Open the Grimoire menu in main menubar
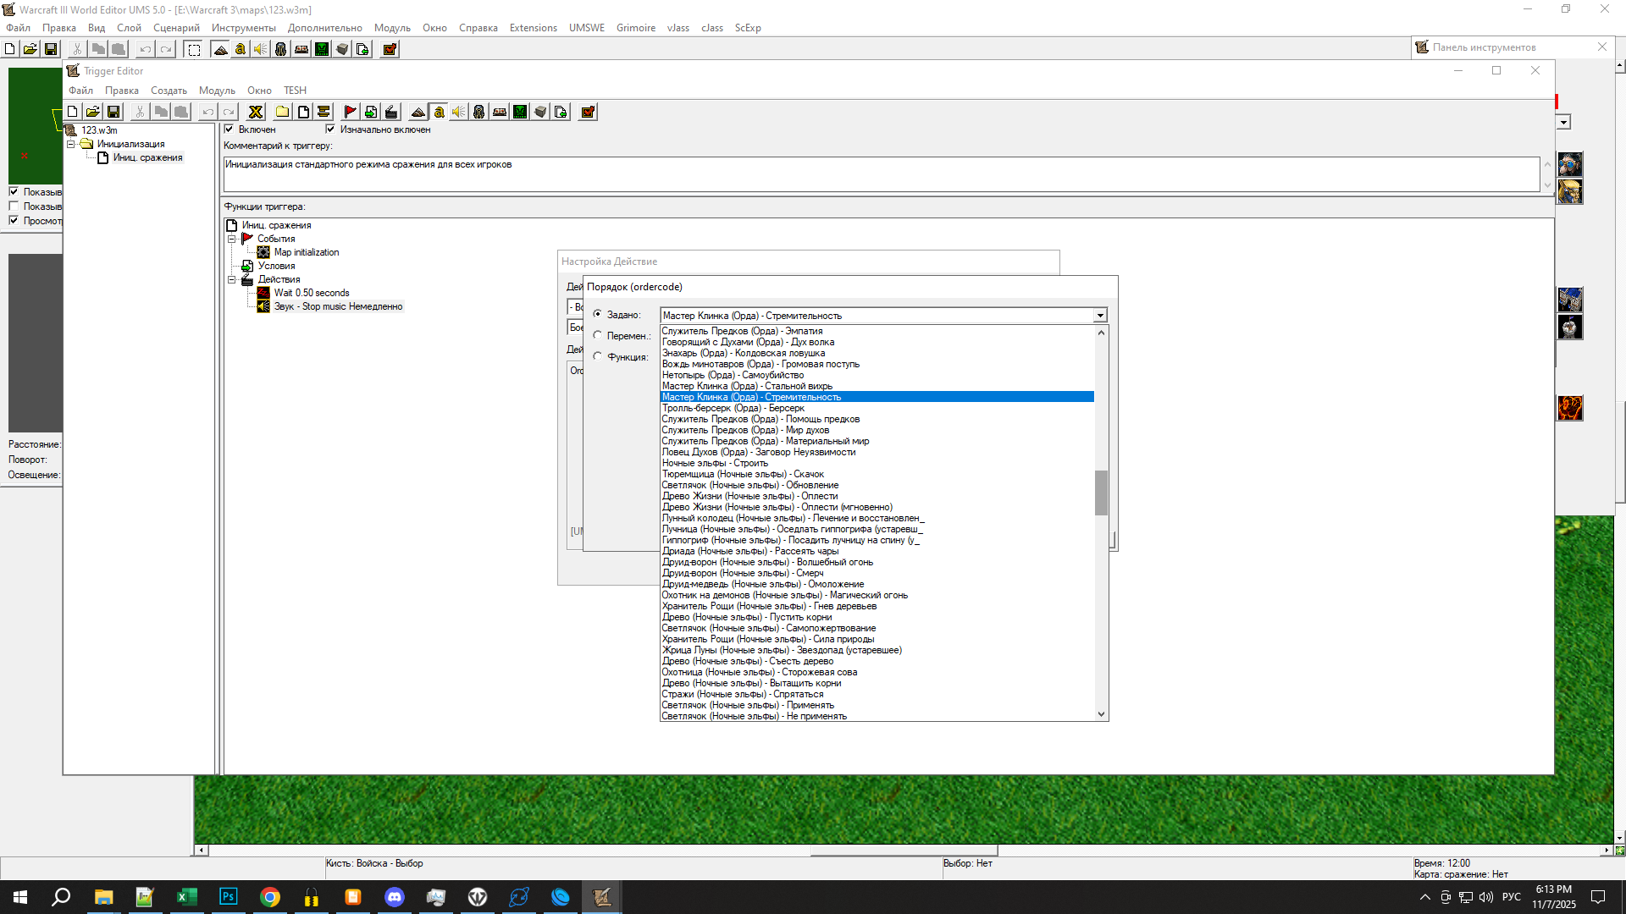This screenshot has width=1626, height=914. click(635, 28)
